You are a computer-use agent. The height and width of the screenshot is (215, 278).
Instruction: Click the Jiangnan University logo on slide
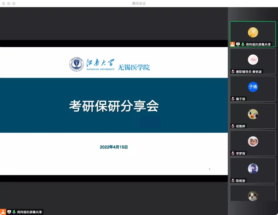[x=76, y=64]
